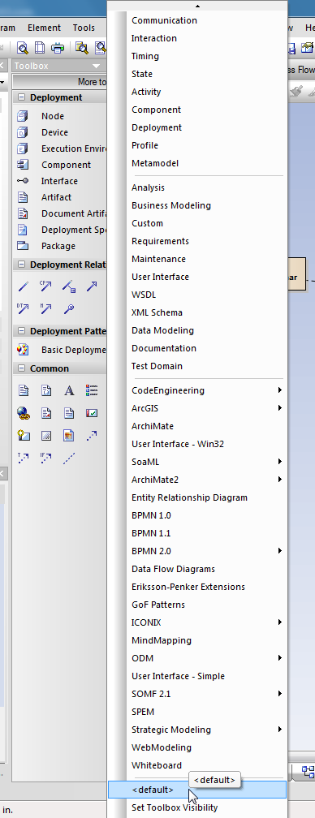The image size is (315, 818).
Task: Collapse the Deployment Patterns section
Action: tap(21, 331)
